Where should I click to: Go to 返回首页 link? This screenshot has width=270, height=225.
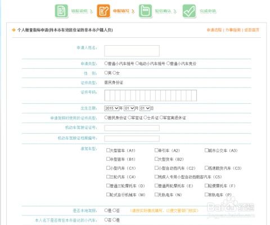[252, 30]
